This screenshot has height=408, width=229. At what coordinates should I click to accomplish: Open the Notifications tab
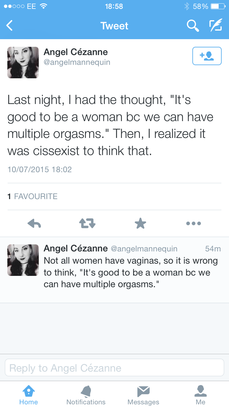(86, 395)
